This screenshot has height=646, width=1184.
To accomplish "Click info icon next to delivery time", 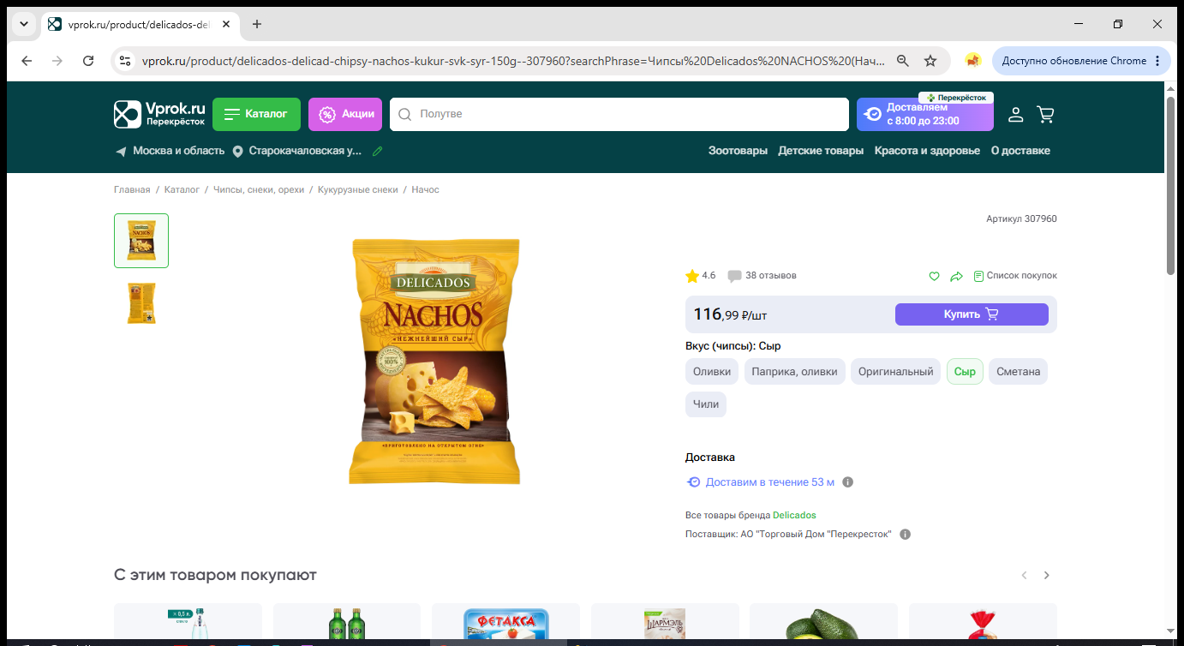I will tap(848, 482).
